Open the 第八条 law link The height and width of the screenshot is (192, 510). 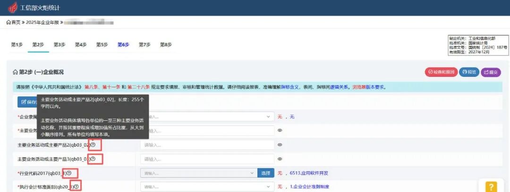91,87
